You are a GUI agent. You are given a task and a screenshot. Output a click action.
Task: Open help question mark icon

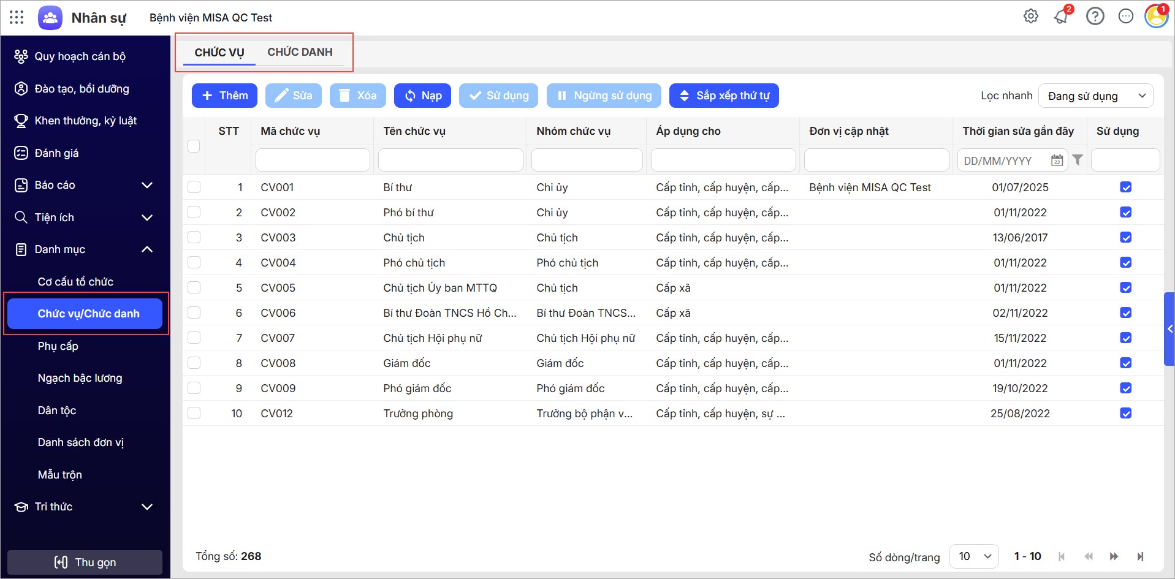1095,17
